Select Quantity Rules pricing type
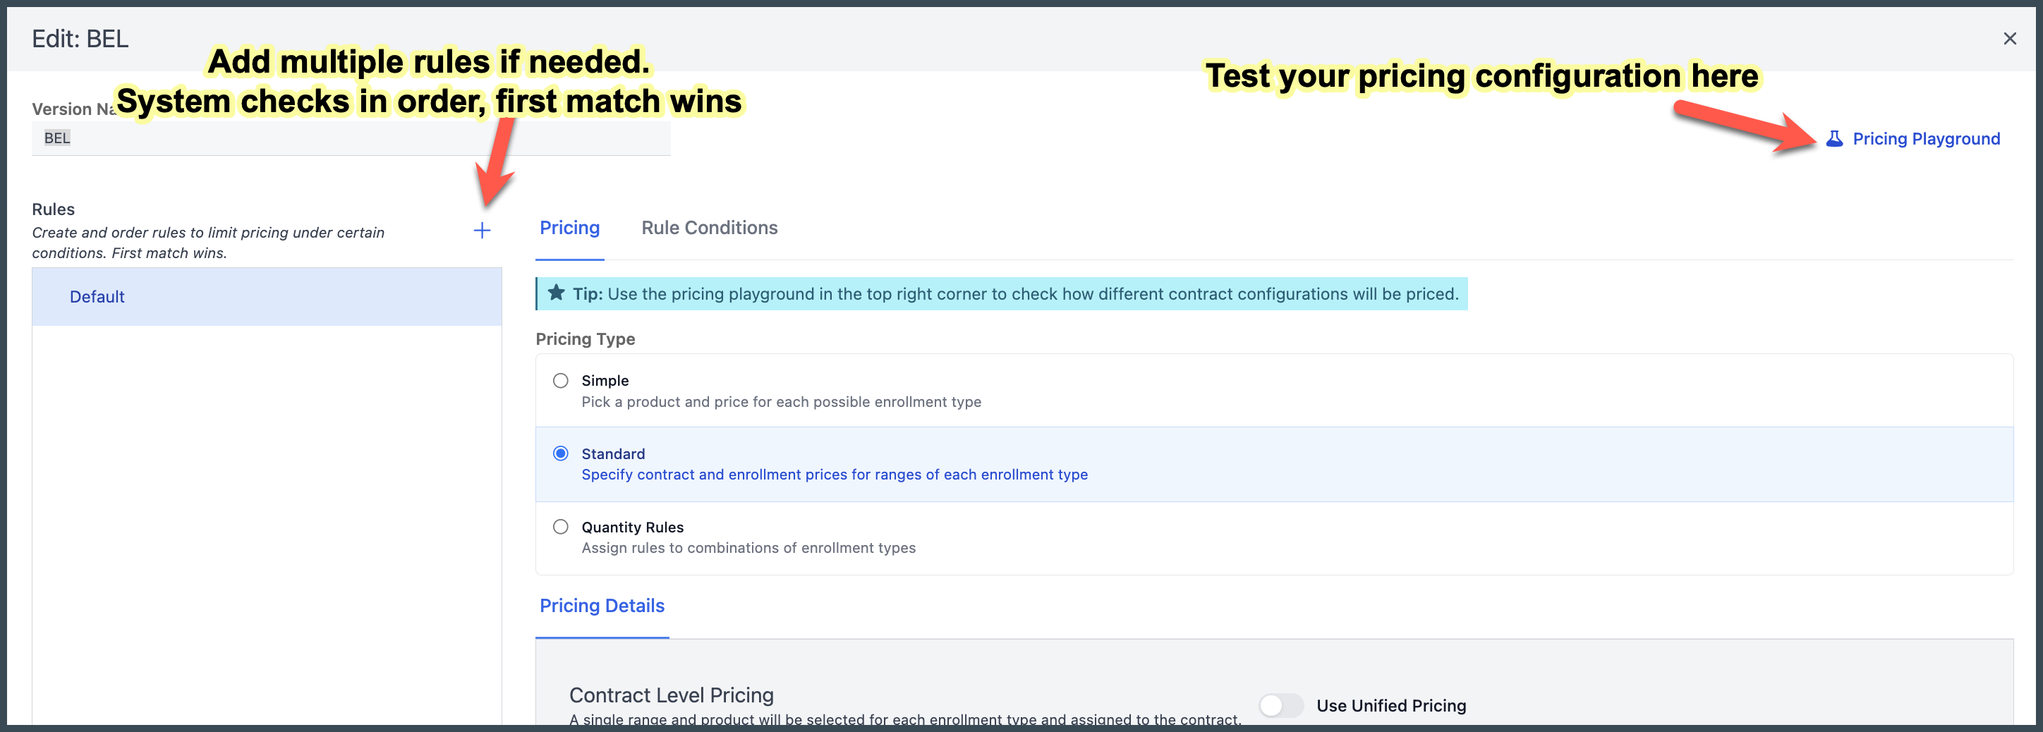Viewport: 2043px width, 732px height. (x=560, y=527)
